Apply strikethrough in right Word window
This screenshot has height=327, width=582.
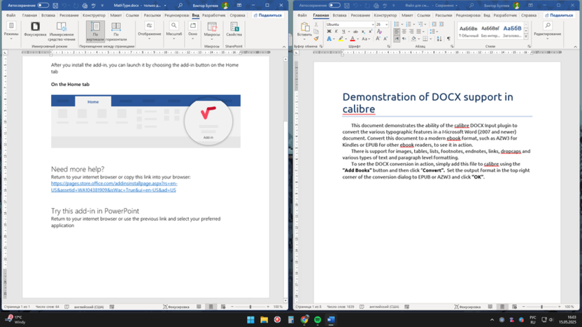pyautogui.click(x=355, y=31)
